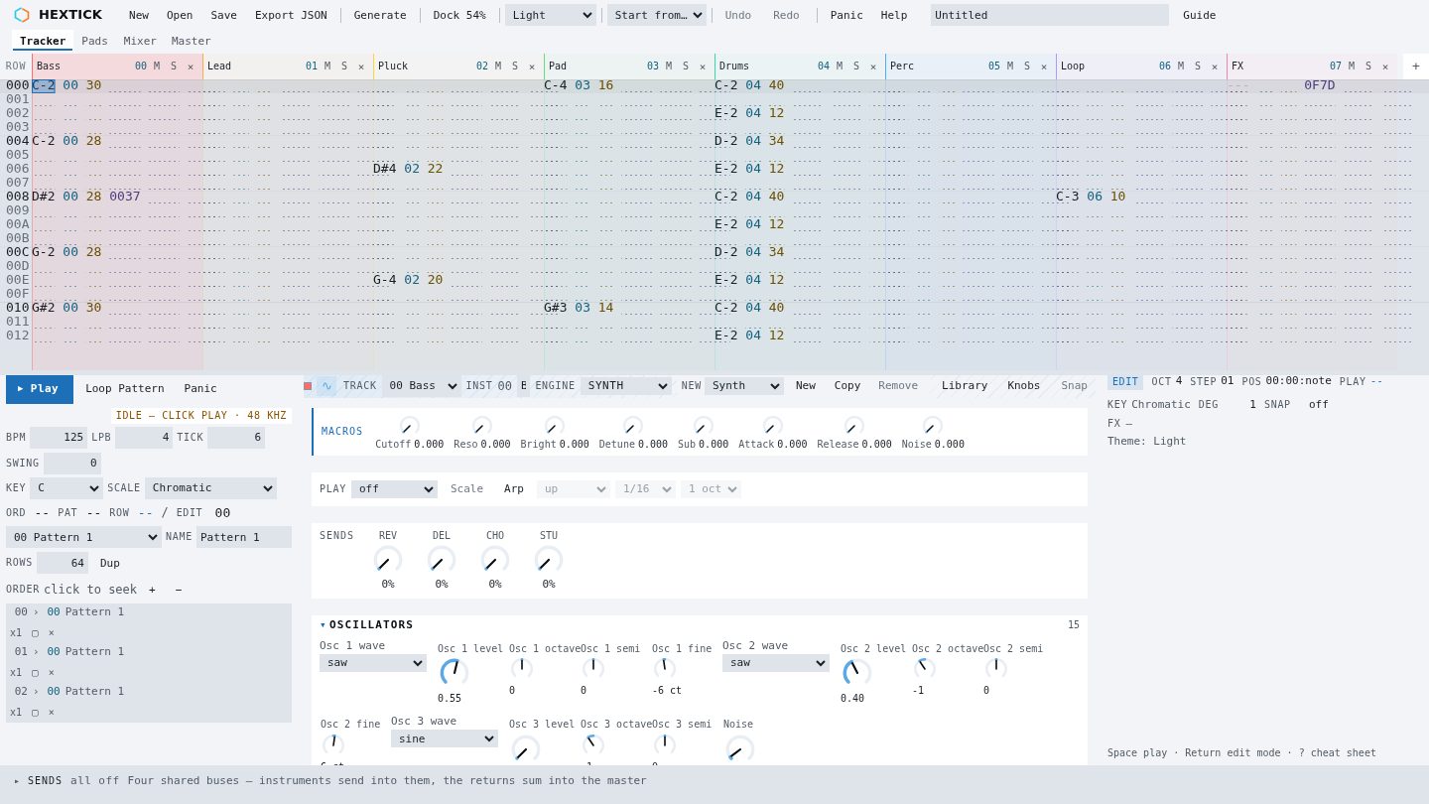1429x804 pixels.
Task: Click the square icon in order row 01
Action: (35, 672)
